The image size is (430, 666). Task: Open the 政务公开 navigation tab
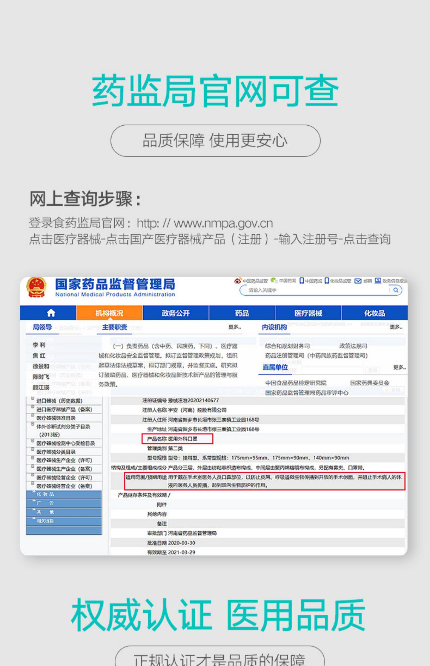point(176,313)
